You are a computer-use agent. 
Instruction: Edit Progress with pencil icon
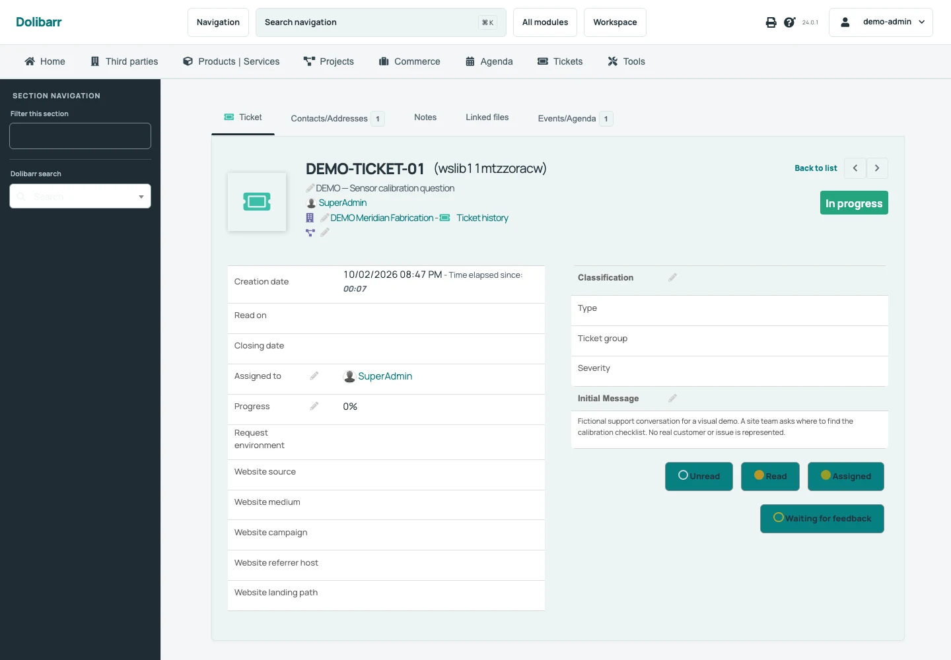[314, 406]
